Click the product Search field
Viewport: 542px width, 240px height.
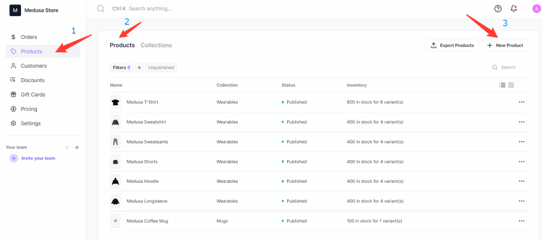(x=508, y=67)
